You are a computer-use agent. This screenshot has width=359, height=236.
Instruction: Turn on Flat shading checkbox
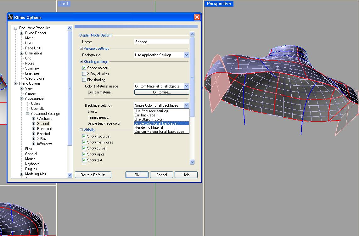[x=84, y=80]
